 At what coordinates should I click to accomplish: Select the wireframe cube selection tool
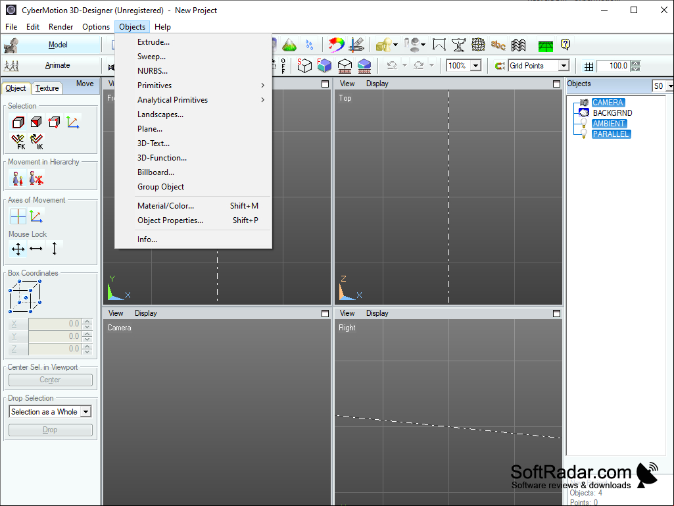click(18, 122)
